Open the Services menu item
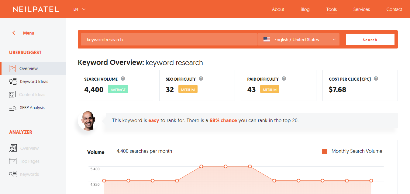The image size is (410, 194). pyautogui.click(x=362, y=9)
